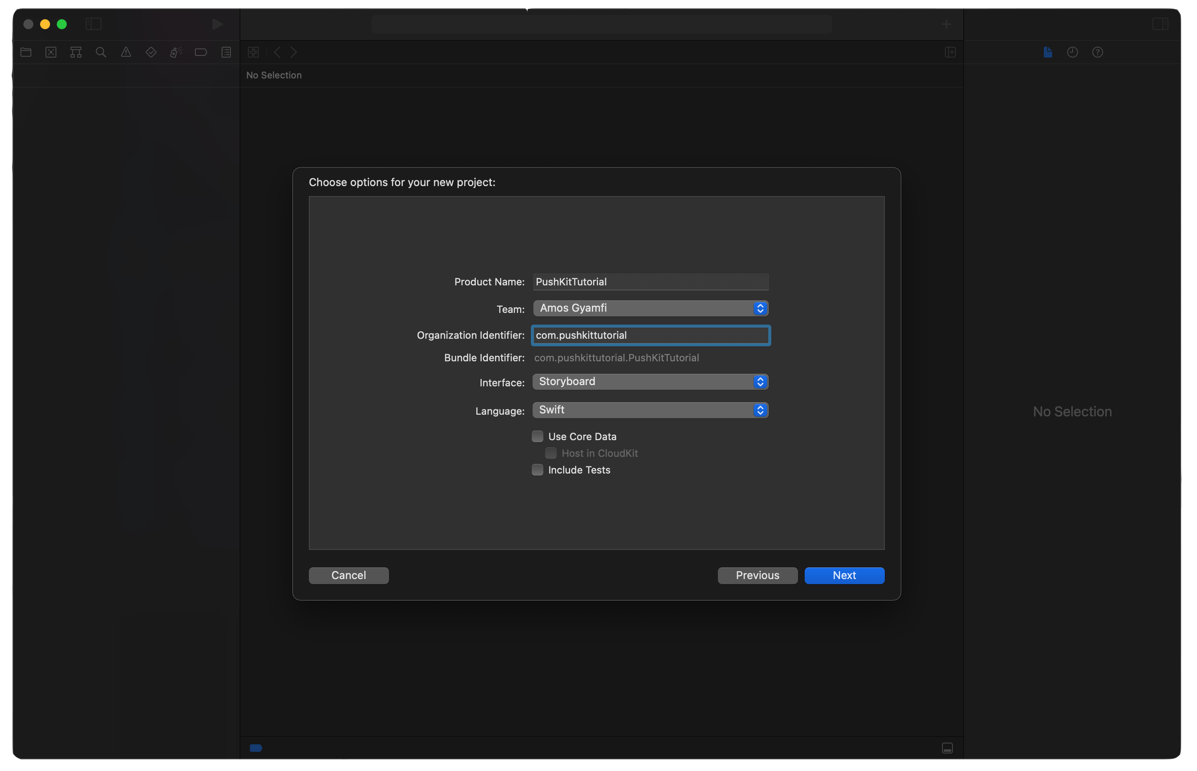Viewport: 1197px width, 771px height.
Task: Click the Bundle Identifier value text
Action: [616, 358]
